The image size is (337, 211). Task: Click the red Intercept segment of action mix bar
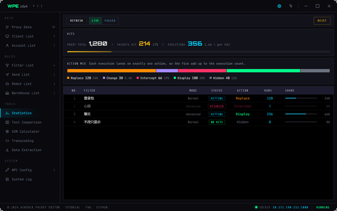pos(202,71)
